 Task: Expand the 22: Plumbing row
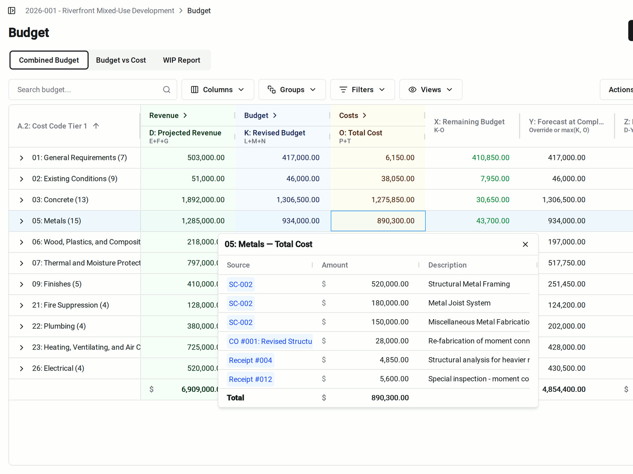coord(21,327)
